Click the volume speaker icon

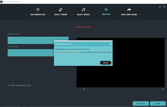pyautogui.click(x=163, y=89)
